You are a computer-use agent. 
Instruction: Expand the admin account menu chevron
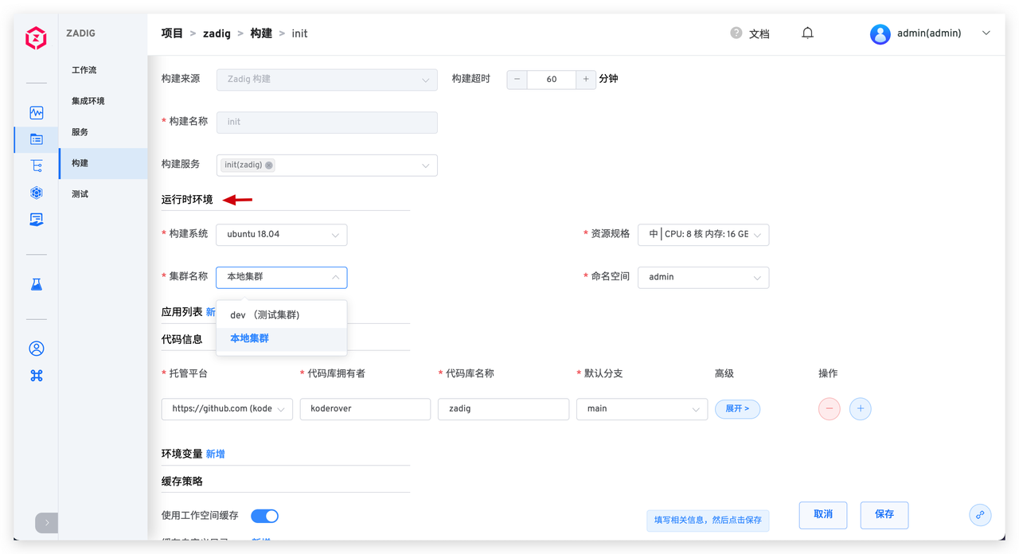click(986, 33)
